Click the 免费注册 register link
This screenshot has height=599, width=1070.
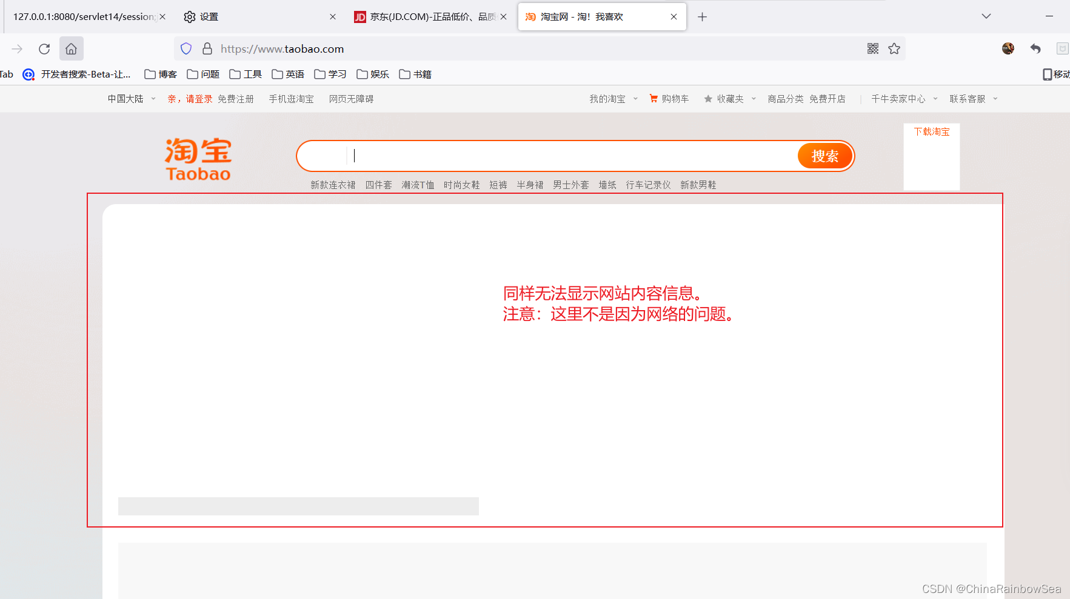[236, 99]
